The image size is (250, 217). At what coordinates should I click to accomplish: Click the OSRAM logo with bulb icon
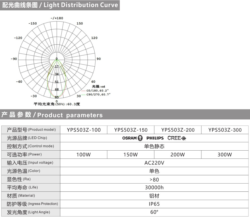pos(132,138)
